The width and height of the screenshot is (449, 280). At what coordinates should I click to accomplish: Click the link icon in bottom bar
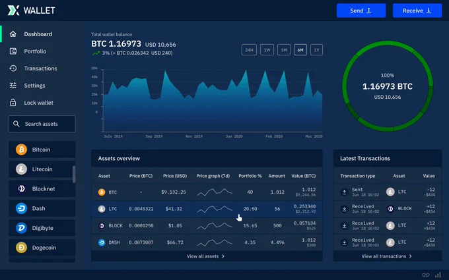426,275
